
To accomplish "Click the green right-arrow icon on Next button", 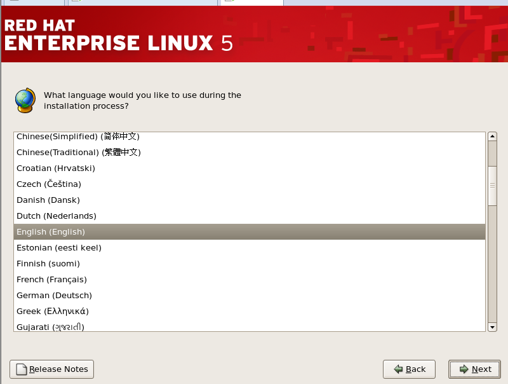I will point(463,369).
